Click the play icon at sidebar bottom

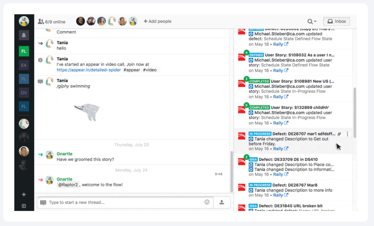click(x=24, y=206)
